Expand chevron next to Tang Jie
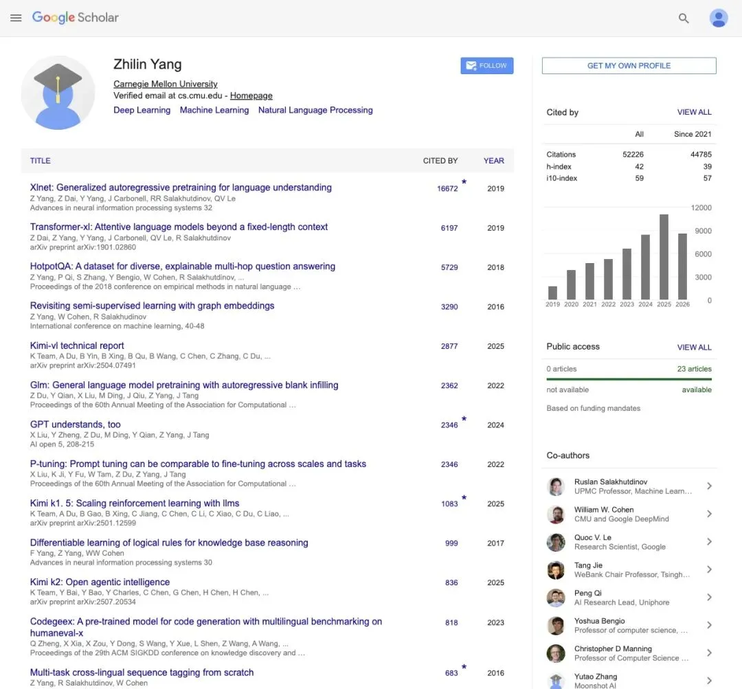Screen dimensions: 742x689 point(709,569)
